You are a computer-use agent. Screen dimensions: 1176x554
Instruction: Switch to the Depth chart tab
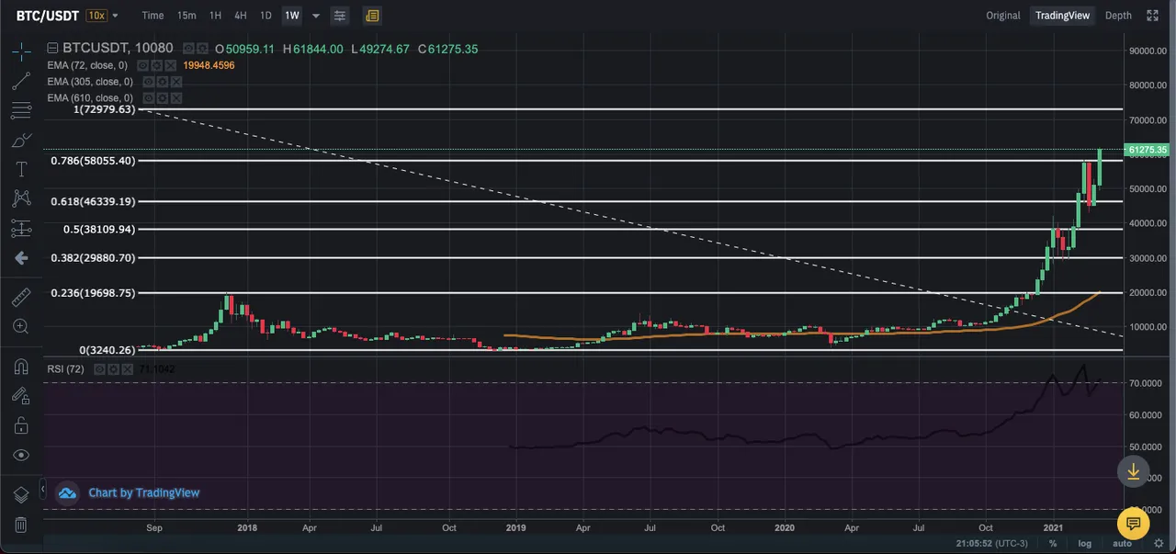pyautogui.click(x=1118, y=16)
